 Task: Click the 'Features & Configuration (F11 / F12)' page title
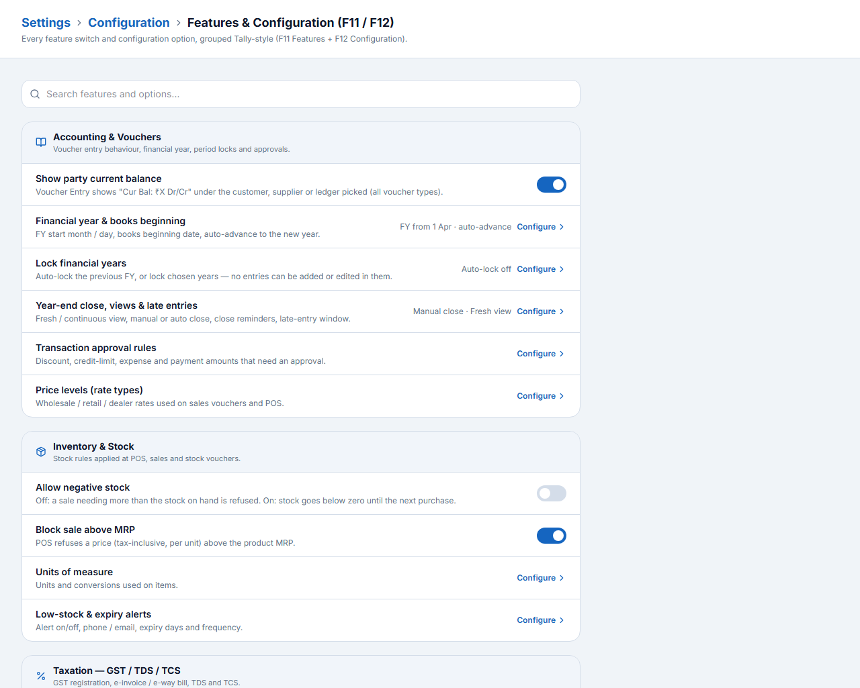point(290,23)
